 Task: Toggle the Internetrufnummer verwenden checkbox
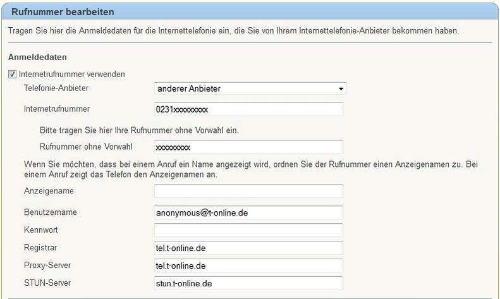pos(12,74)
